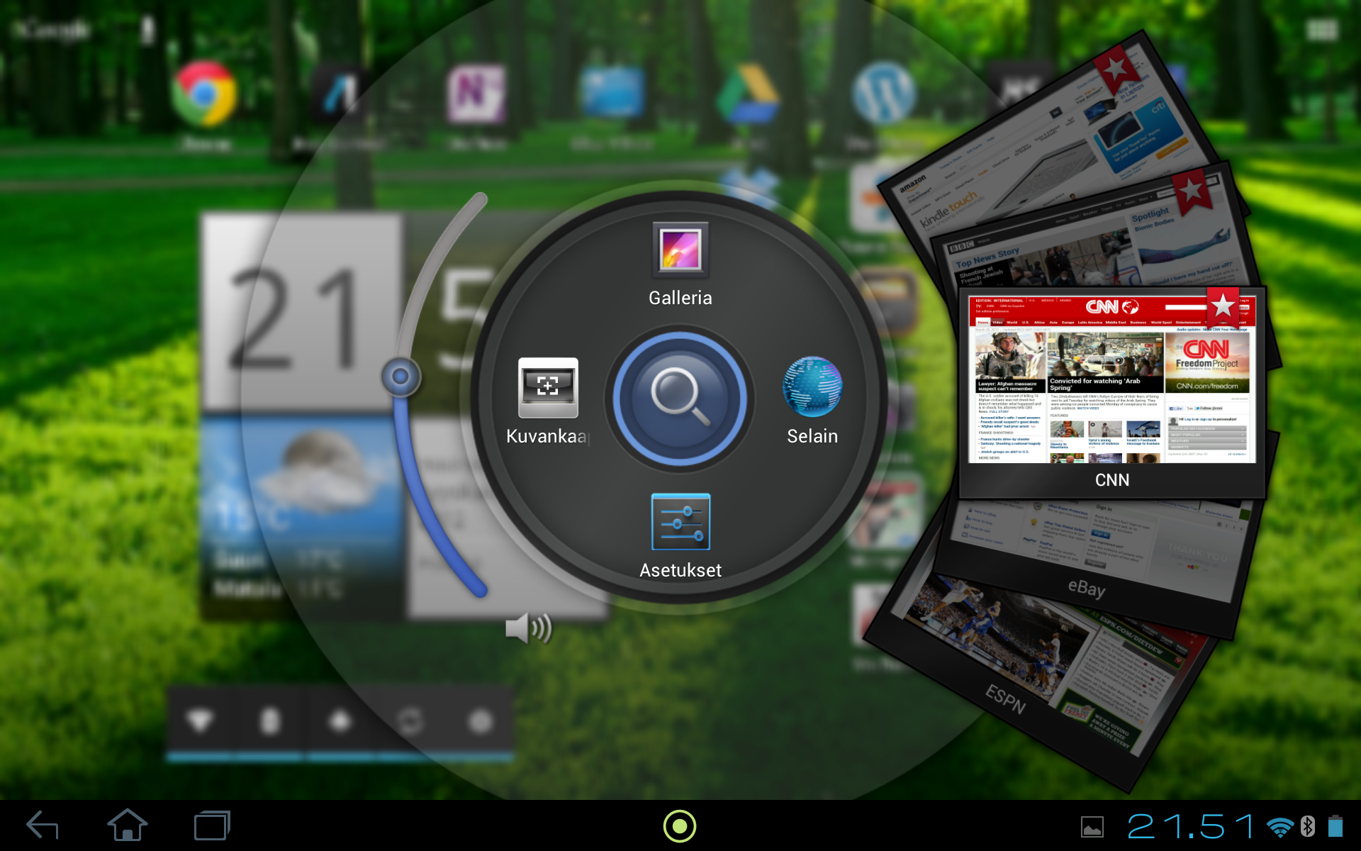Tap the star badge on BBC card

1192,190
